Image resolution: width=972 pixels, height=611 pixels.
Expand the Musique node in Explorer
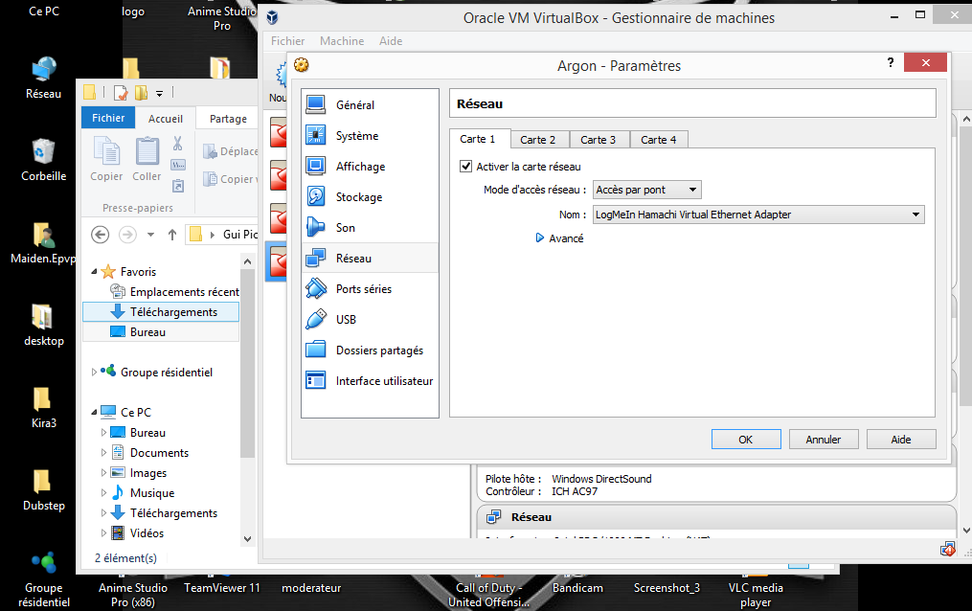[x=103, y=492]
